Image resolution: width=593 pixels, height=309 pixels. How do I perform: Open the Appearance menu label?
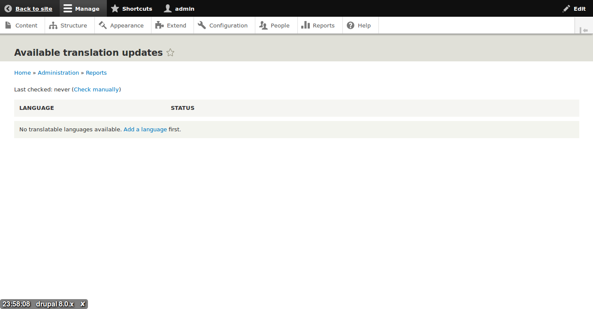pos(127,25)
